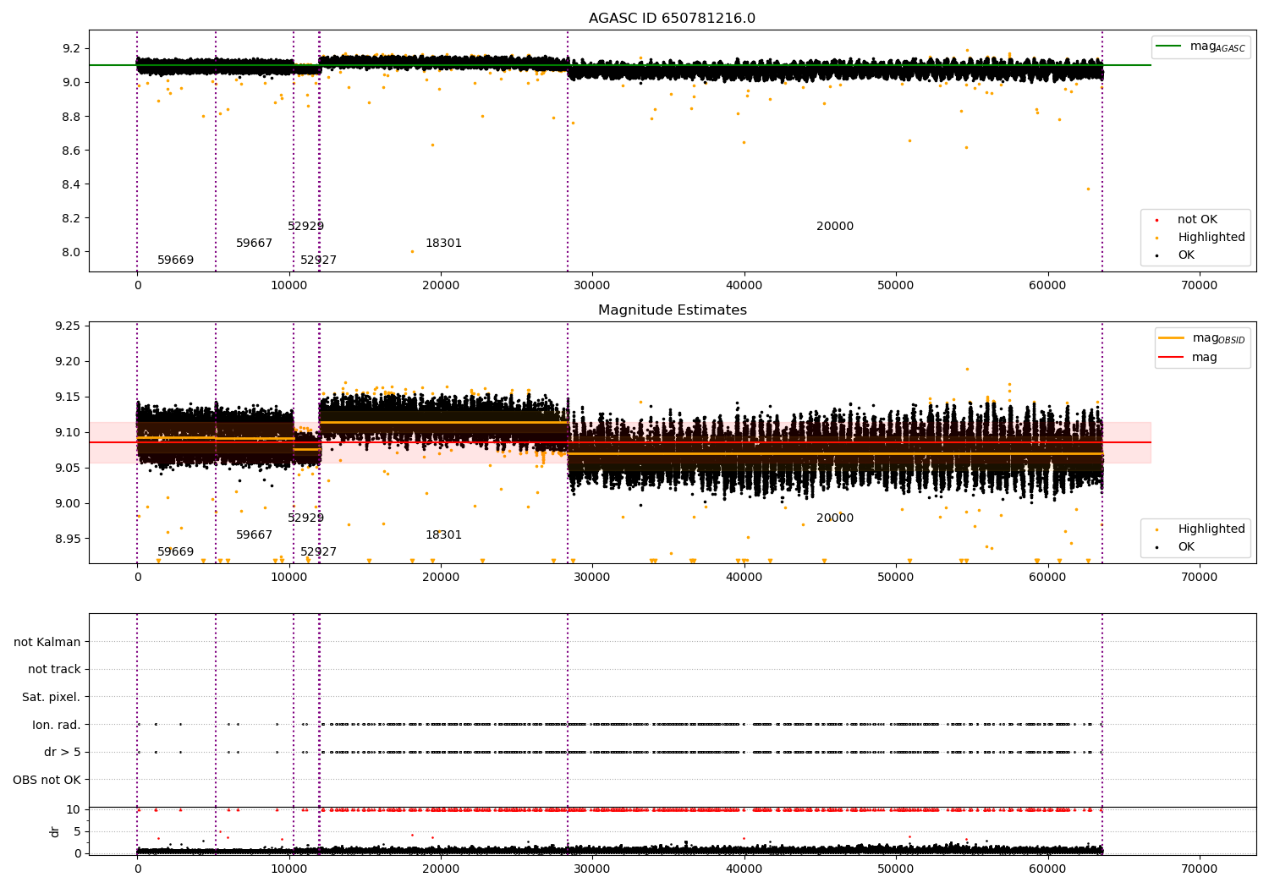Select OK in the Magnitude Estimates legend
This screenshot has height=888, width=1269.
[1186, 547]
